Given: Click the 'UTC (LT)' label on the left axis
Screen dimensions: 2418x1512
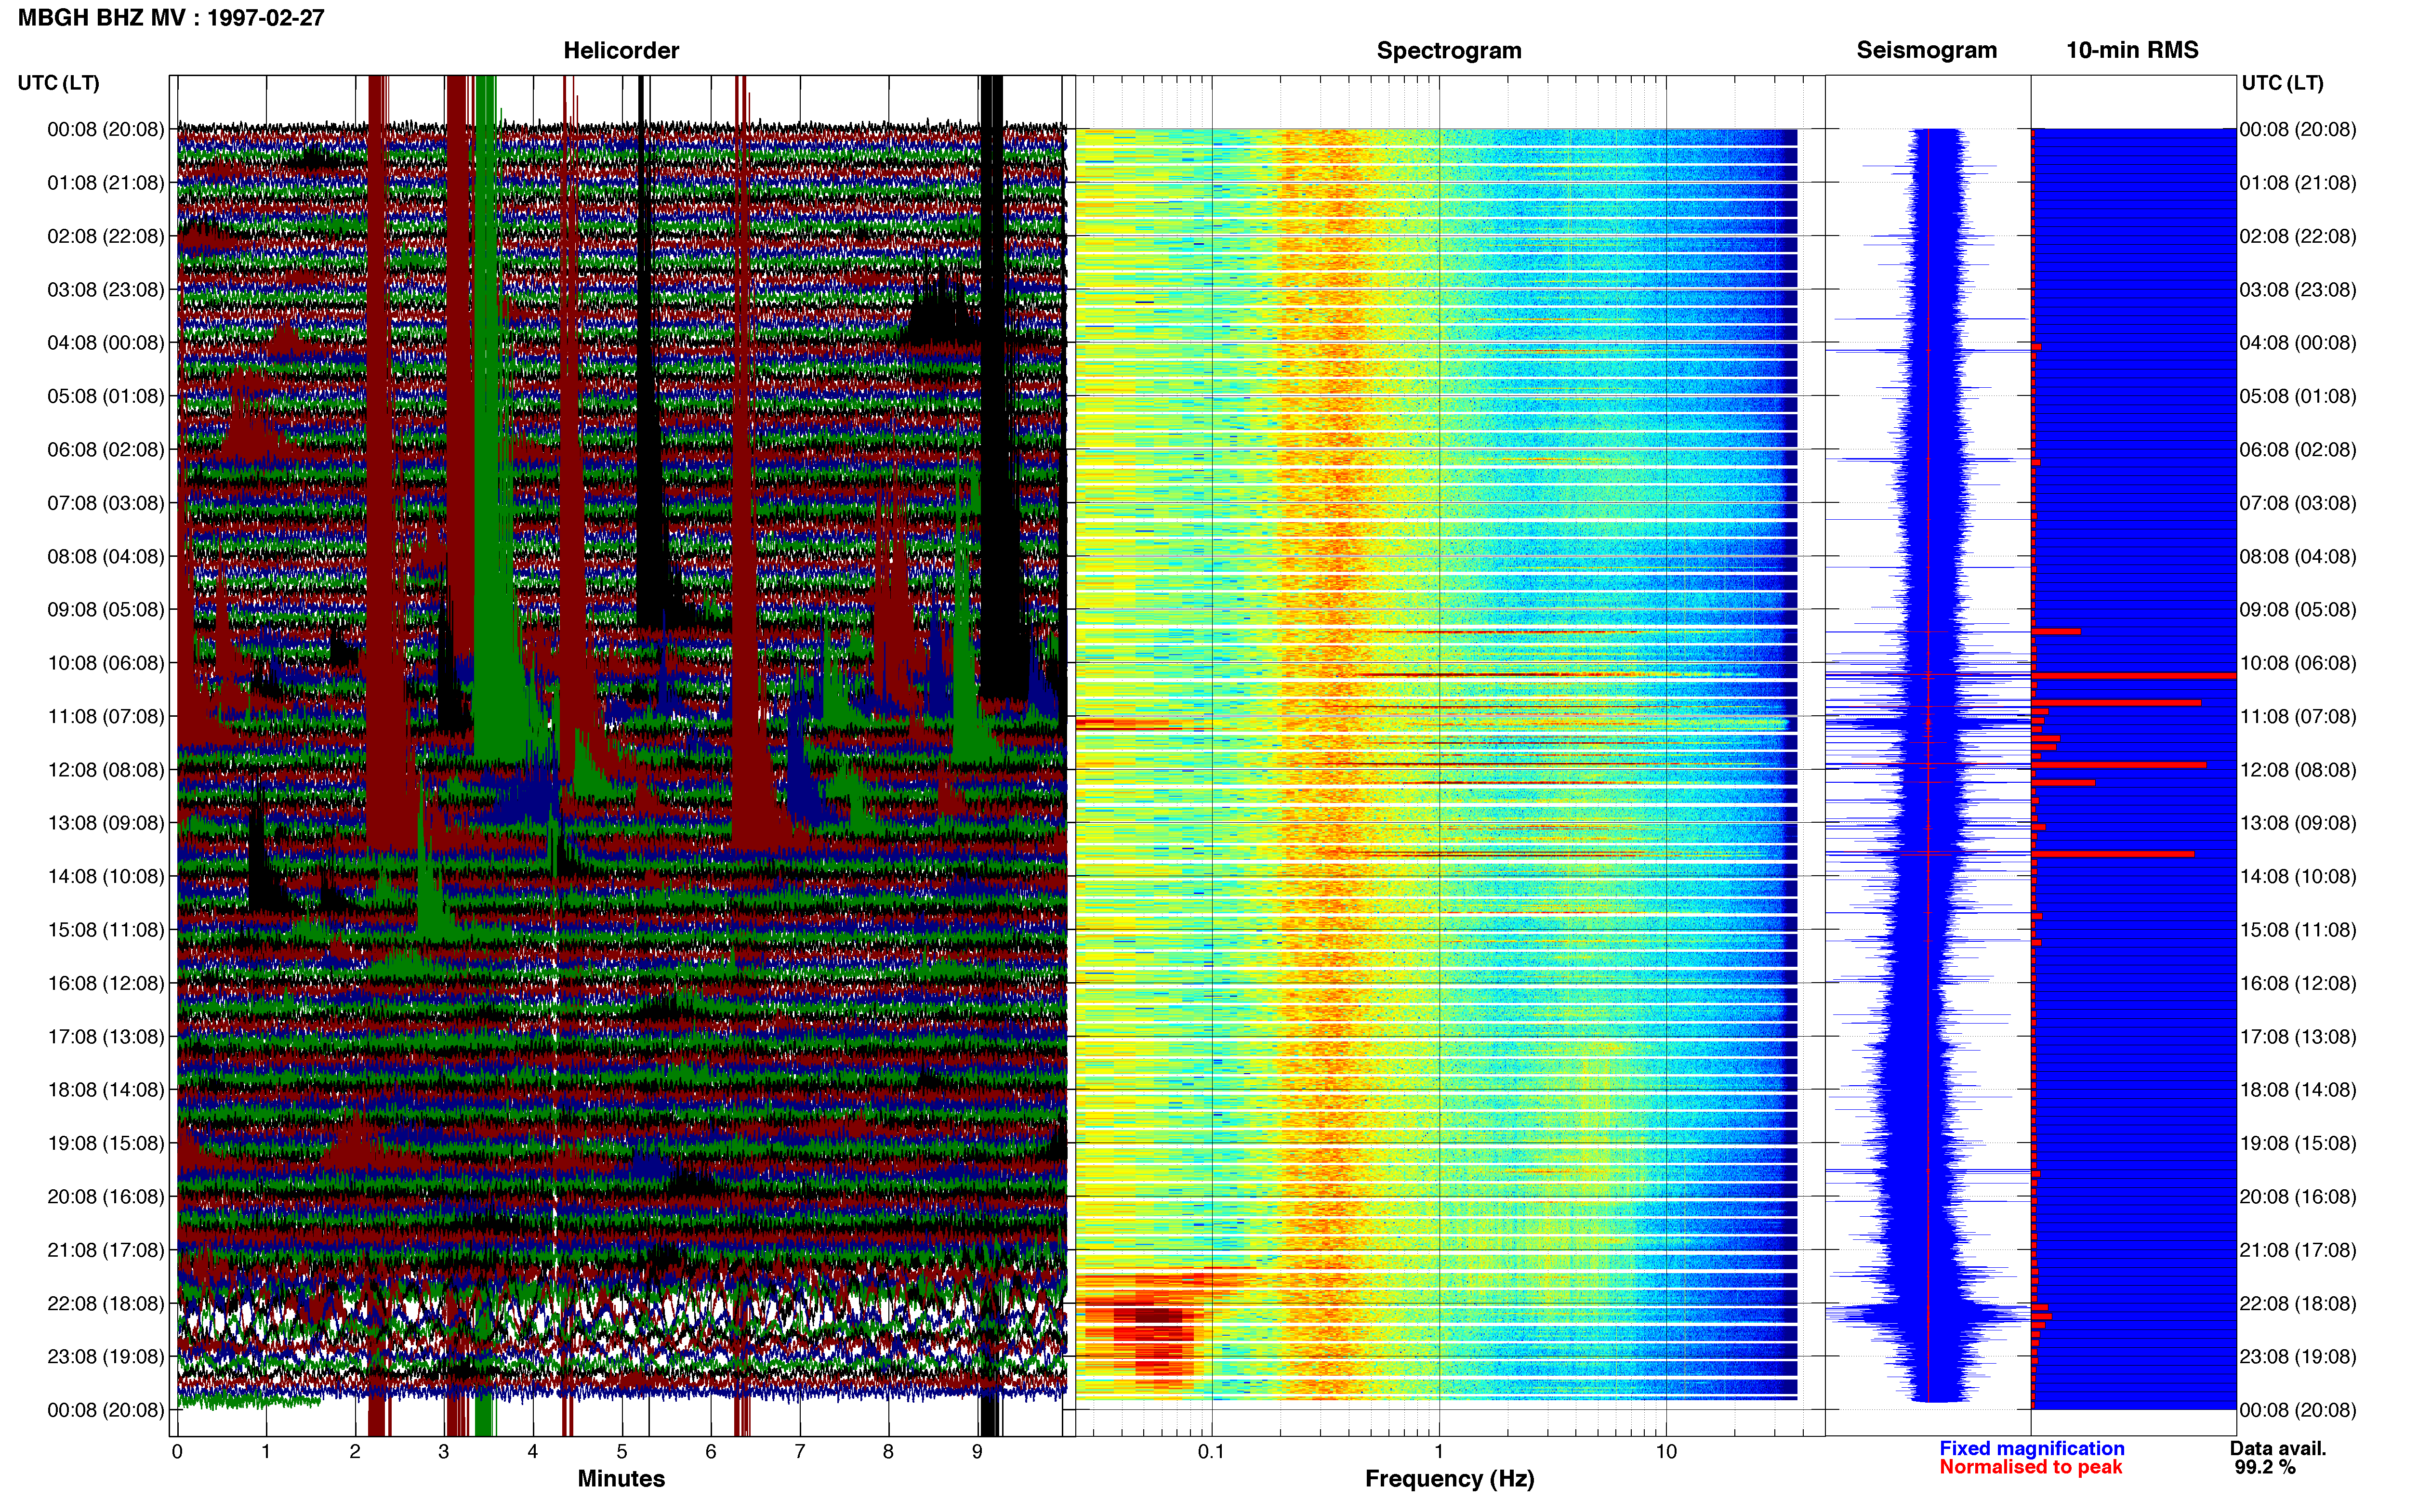Looking at the screenshot, I should [x=58, y=83].
